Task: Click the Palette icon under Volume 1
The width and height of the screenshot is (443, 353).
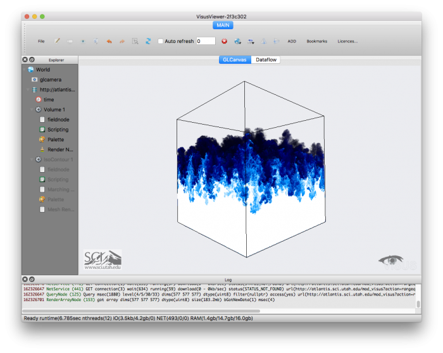Action: [42, 140]
